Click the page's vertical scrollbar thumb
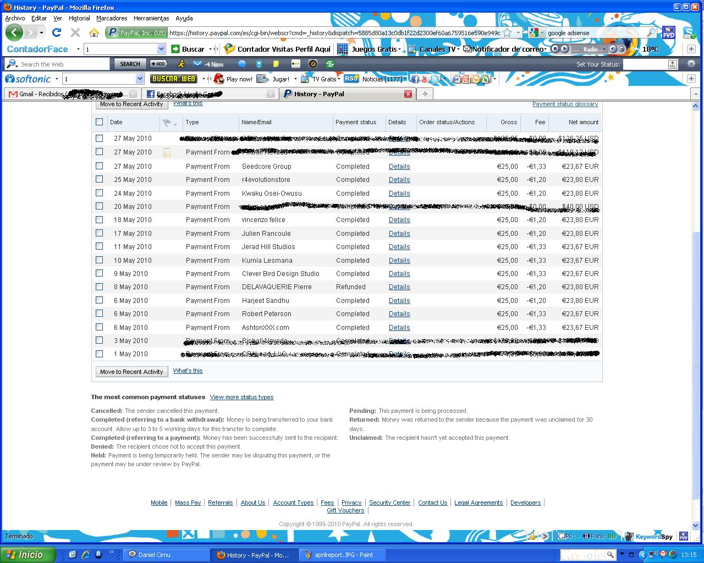704x563 pixels. pyautogui.click(x=695, y=364)
